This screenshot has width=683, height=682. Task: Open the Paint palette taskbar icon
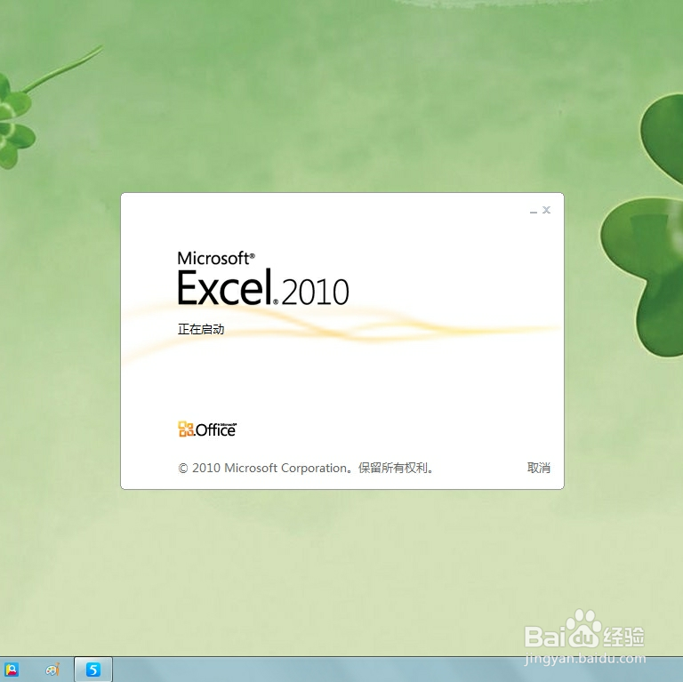click(52, 670)
